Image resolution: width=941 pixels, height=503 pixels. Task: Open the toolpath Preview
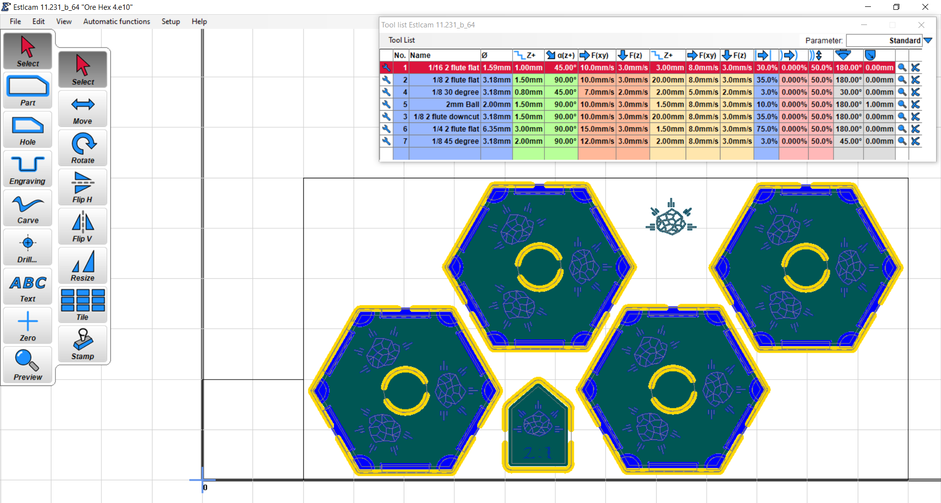tap(28, 365)
